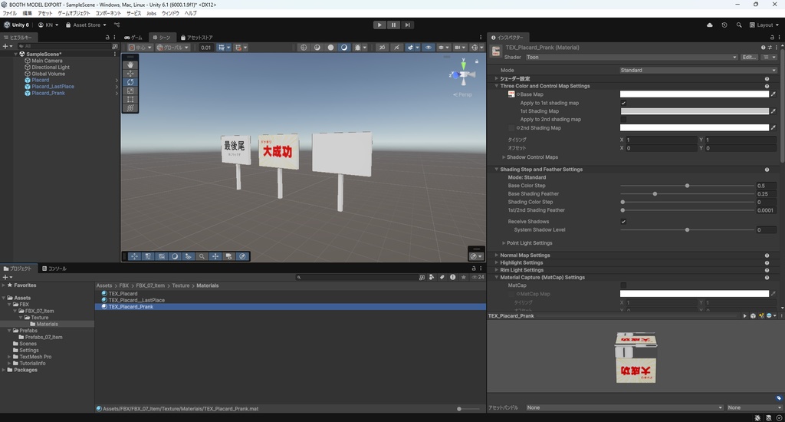Click the Step frame button

408,25
